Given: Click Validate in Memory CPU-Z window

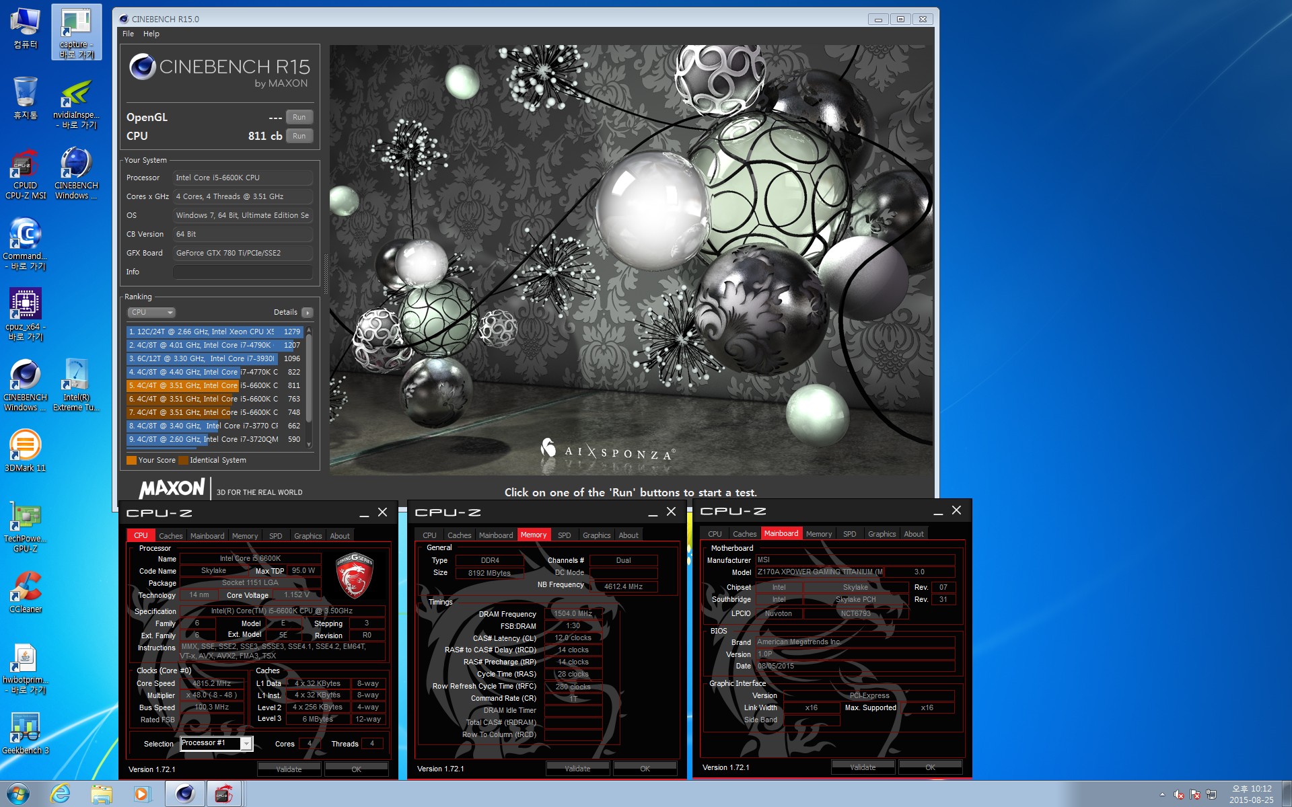Looking at the screenshot, I should coord(577,769).
